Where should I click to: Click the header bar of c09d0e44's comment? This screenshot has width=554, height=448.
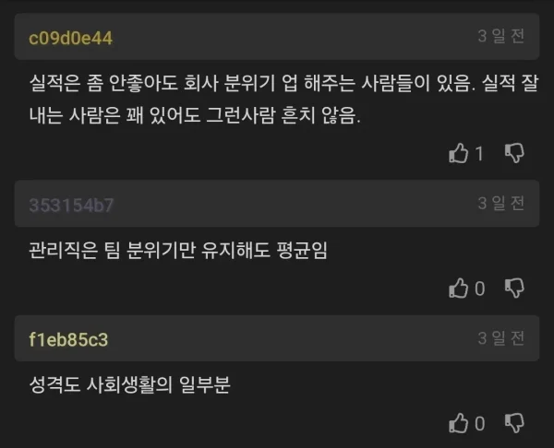(277, 37)
